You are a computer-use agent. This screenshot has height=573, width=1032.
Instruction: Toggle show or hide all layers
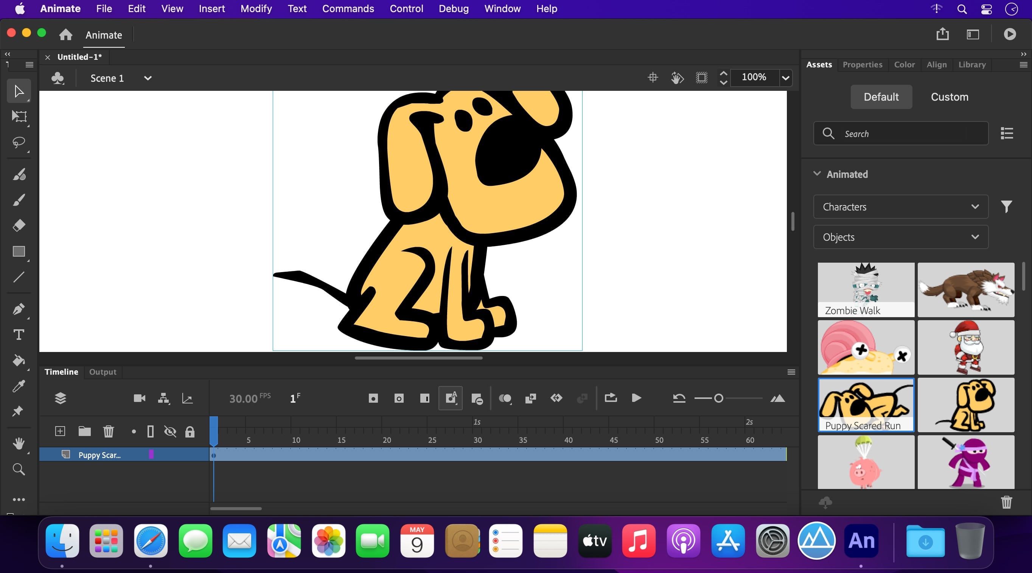click(170, 431)
